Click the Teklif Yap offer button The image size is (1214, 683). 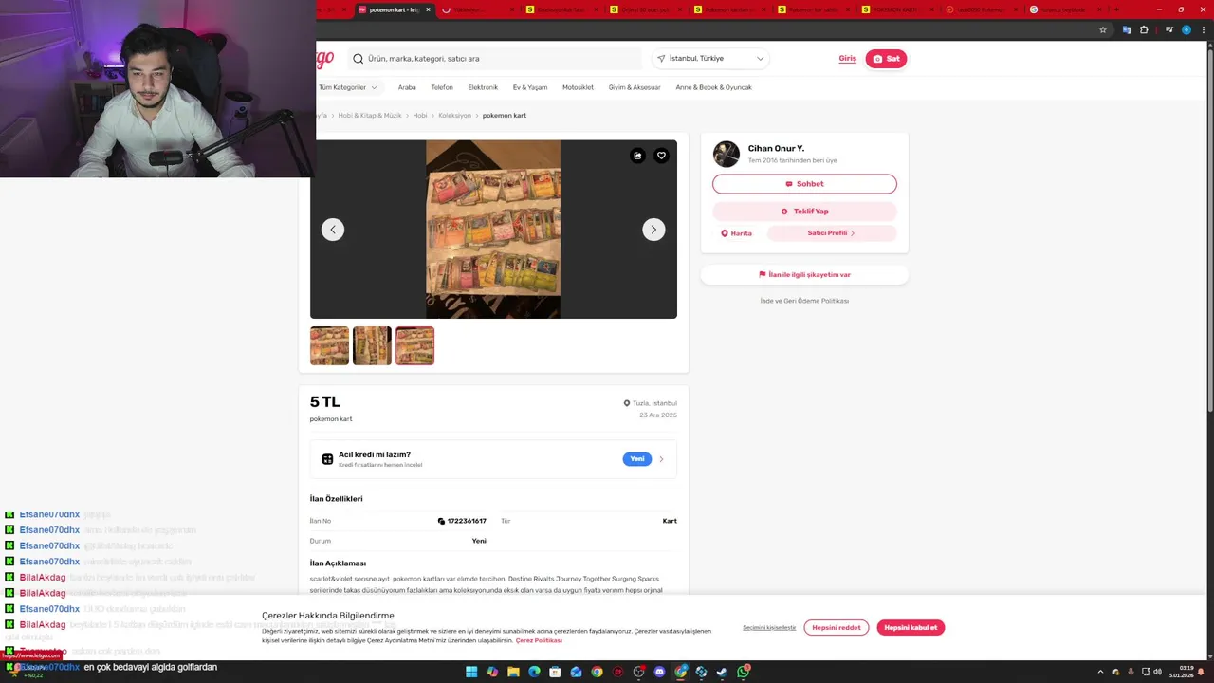point(804,212)
